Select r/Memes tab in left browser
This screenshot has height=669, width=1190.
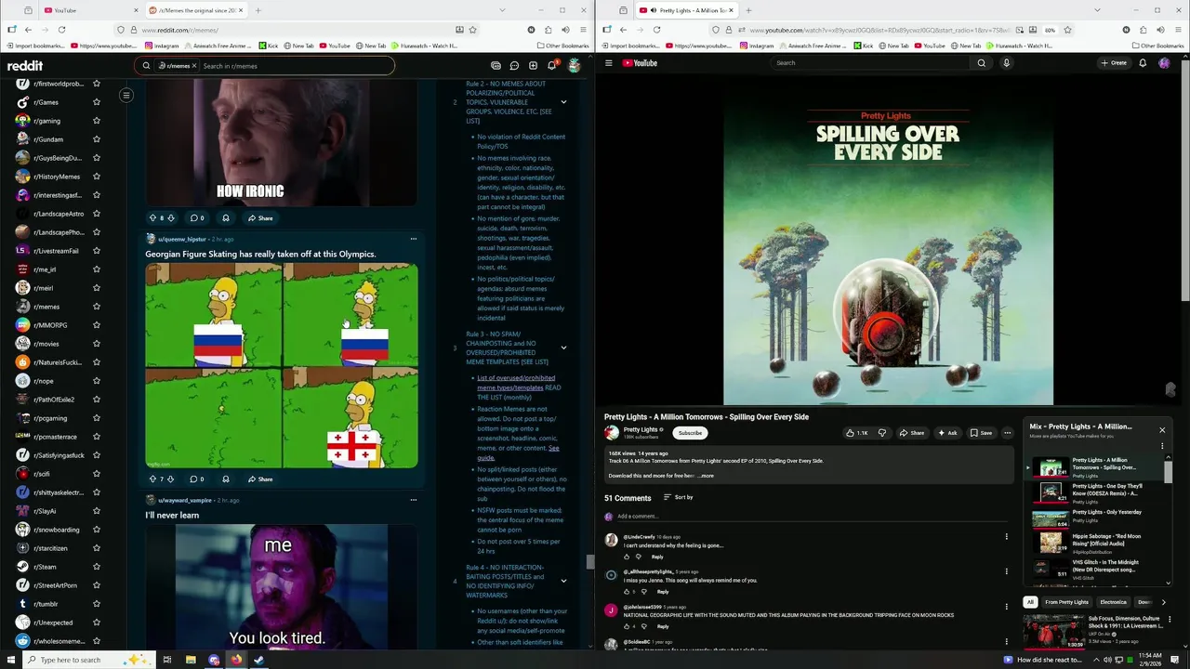pos(195,10)
